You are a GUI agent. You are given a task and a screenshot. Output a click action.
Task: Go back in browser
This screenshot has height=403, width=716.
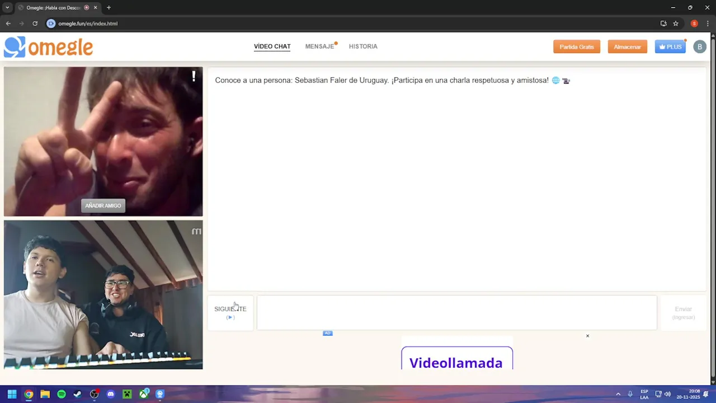coord(8,24)
